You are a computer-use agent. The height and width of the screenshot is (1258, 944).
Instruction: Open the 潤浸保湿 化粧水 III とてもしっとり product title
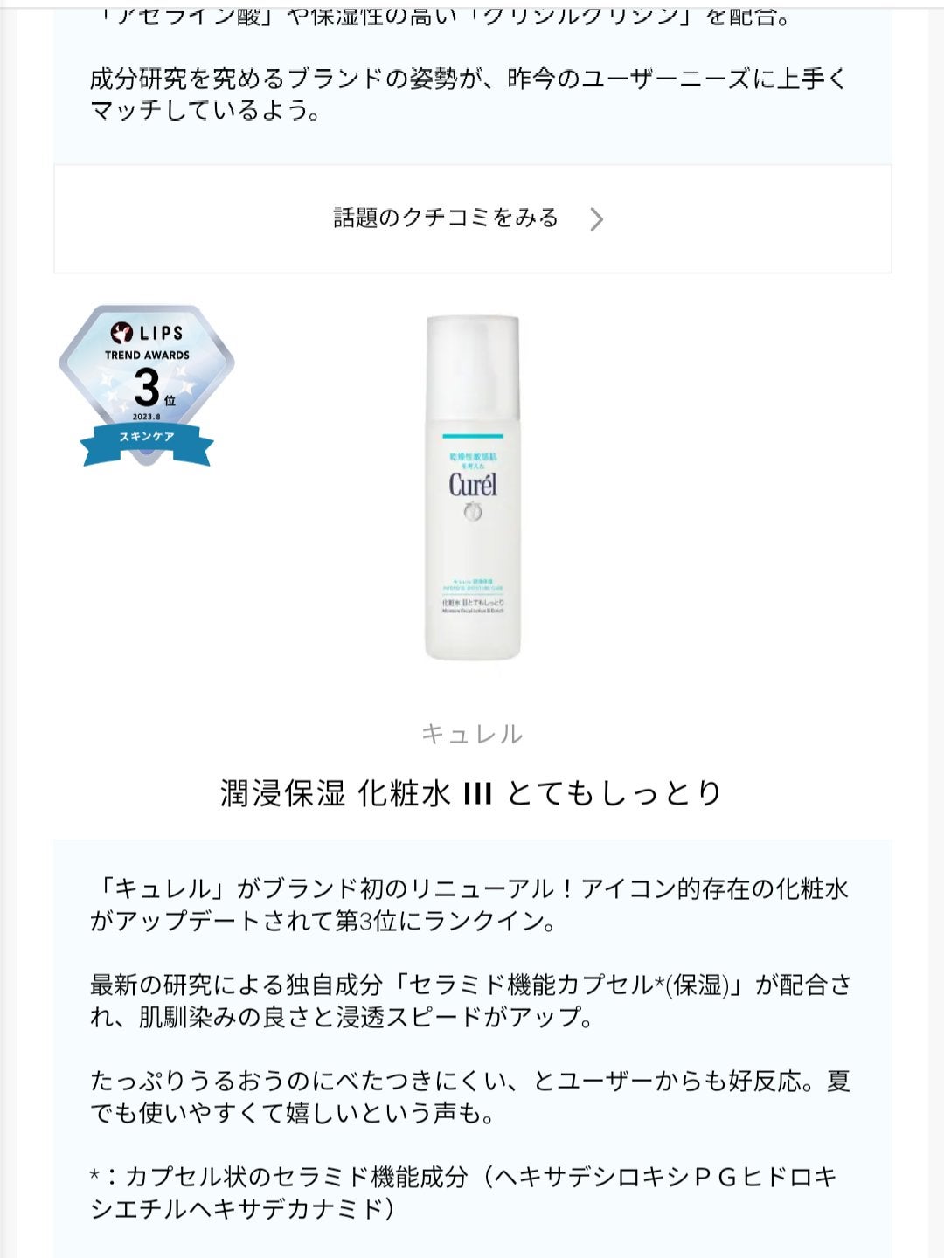pyautogui.click(x=472, y=793)
